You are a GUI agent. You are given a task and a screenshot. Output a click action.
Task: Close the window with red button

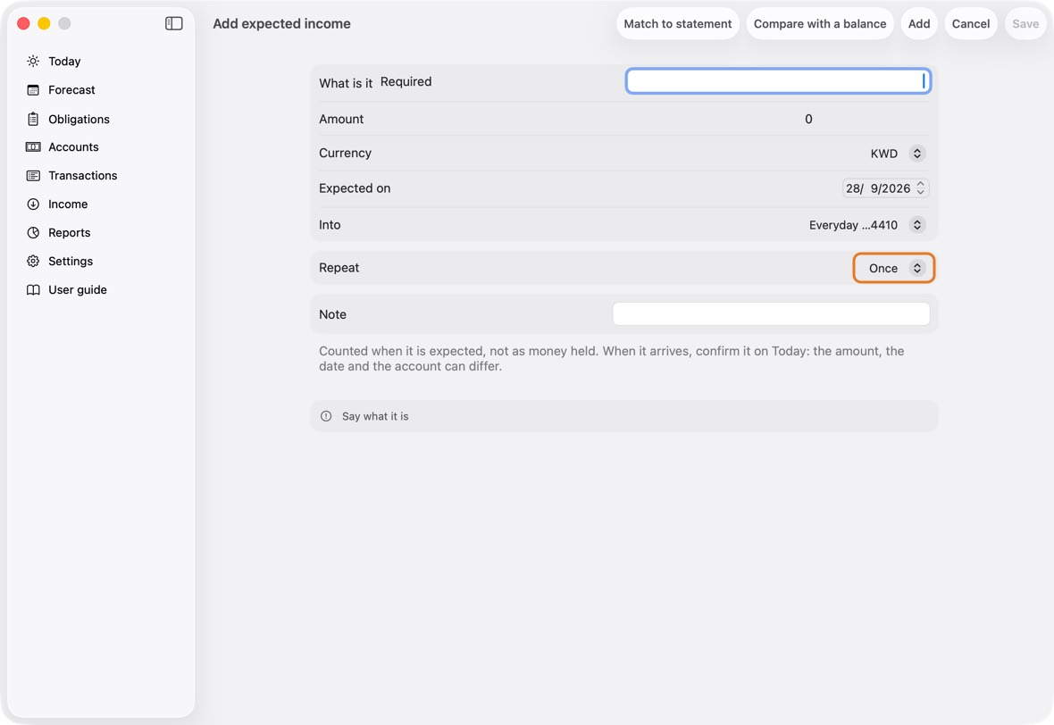click(x=23, y=23)
